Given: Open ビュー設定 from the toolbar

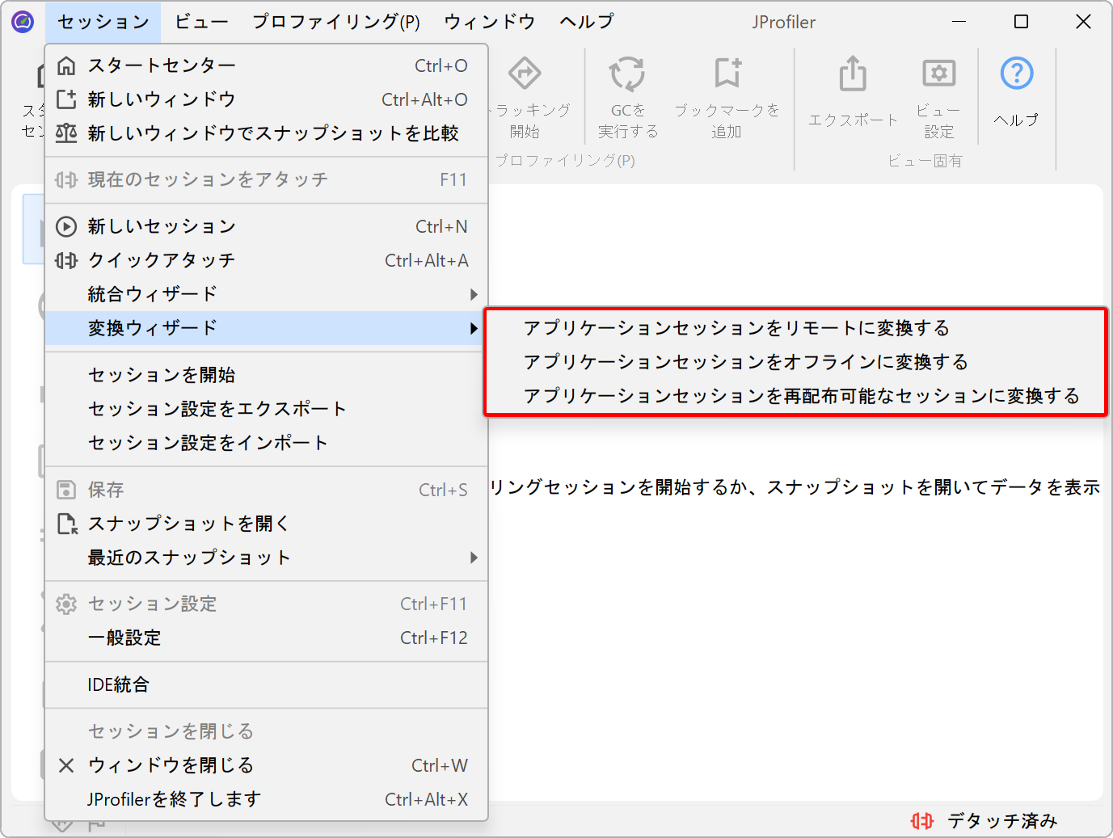Looking at the screenshot, I should 938,74.
